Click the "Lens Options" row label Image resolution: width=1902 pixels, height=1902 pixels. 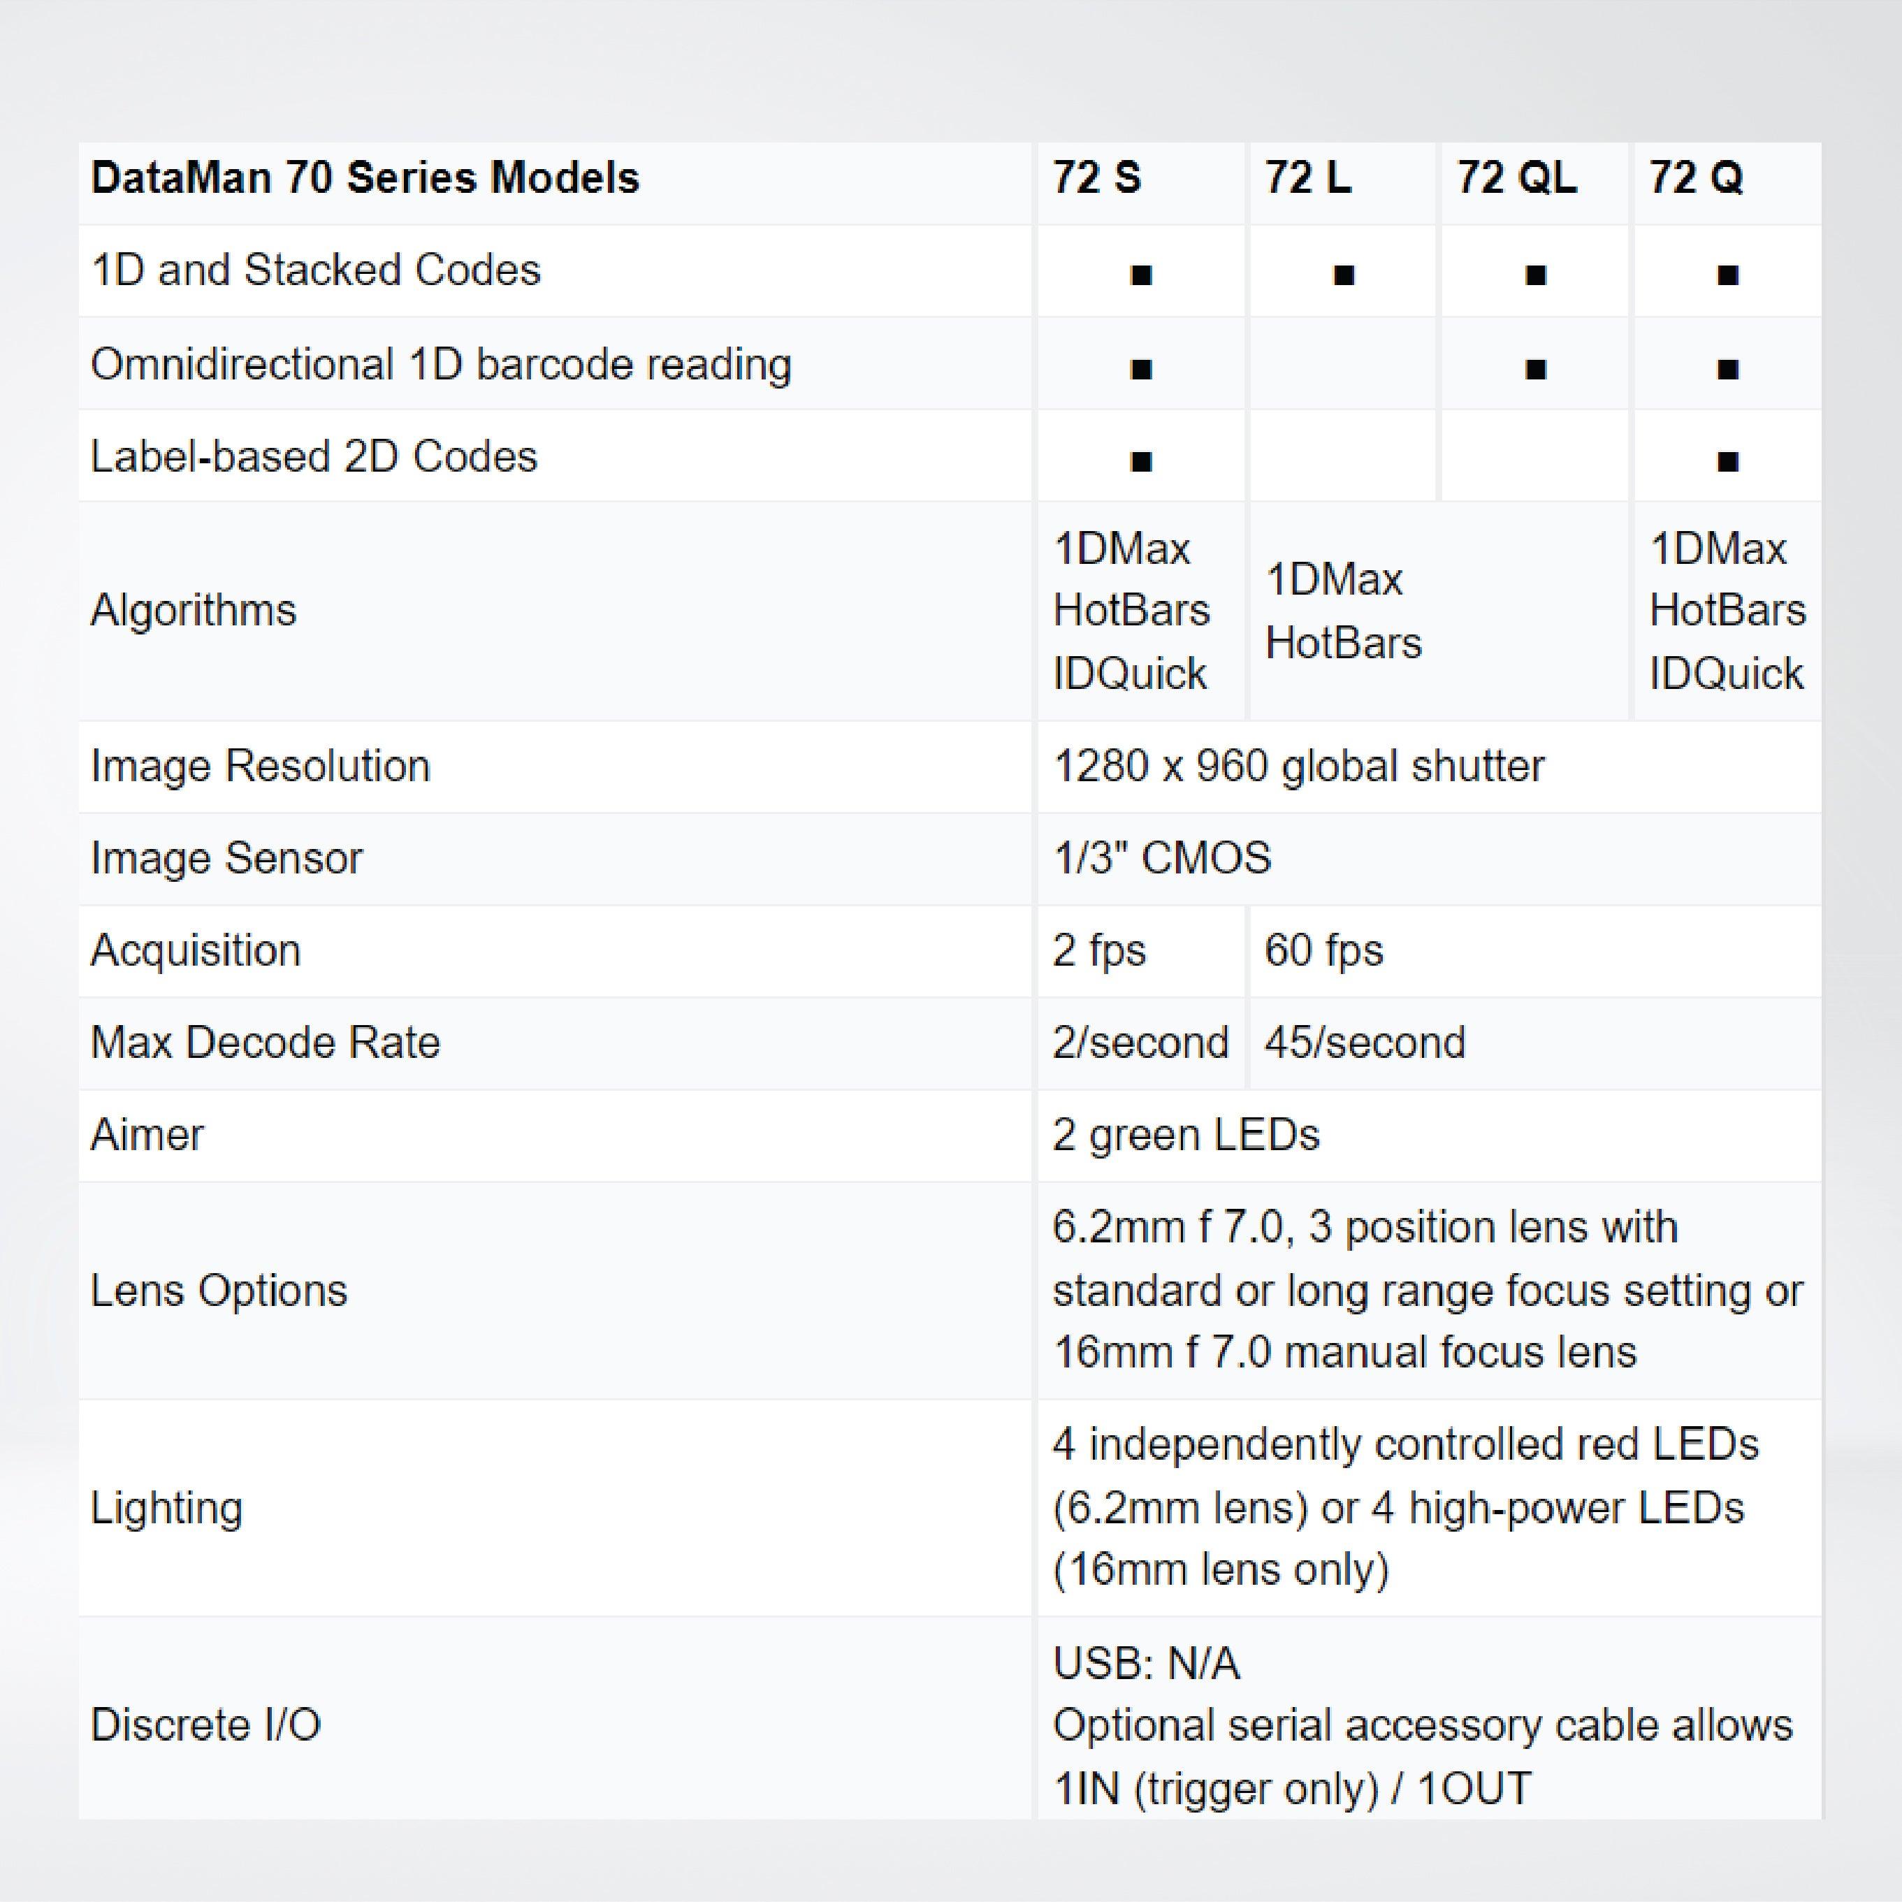click(219, 1290)
